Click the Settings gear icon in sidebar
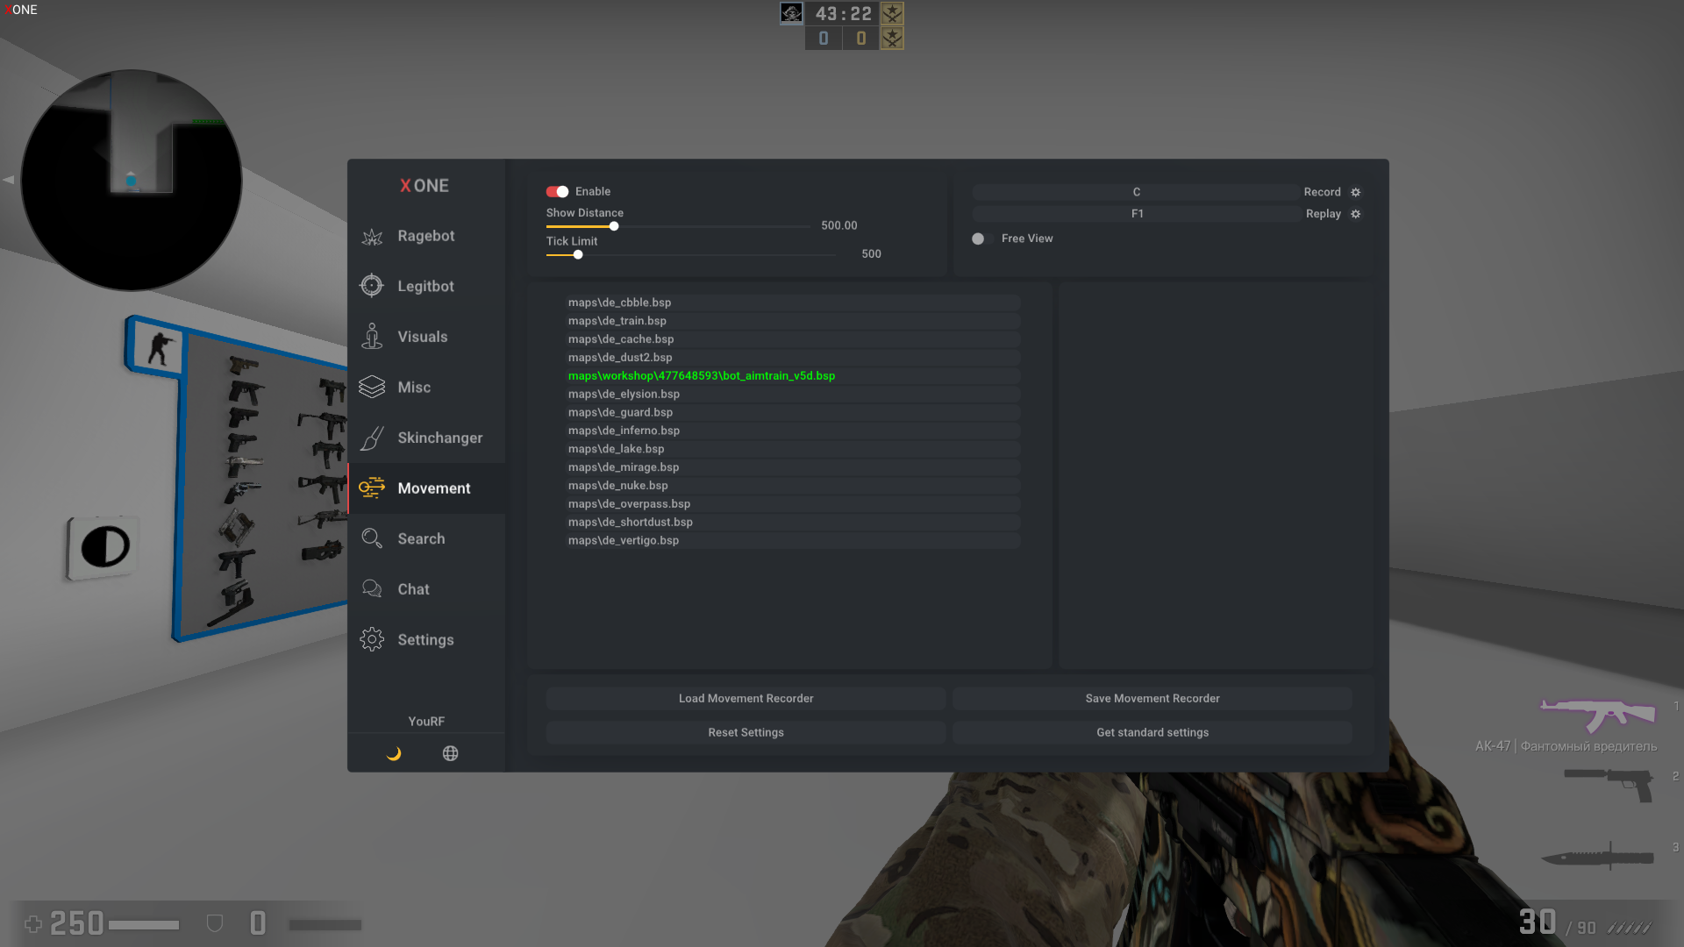The image size is (1684, 947). [372, 639]
